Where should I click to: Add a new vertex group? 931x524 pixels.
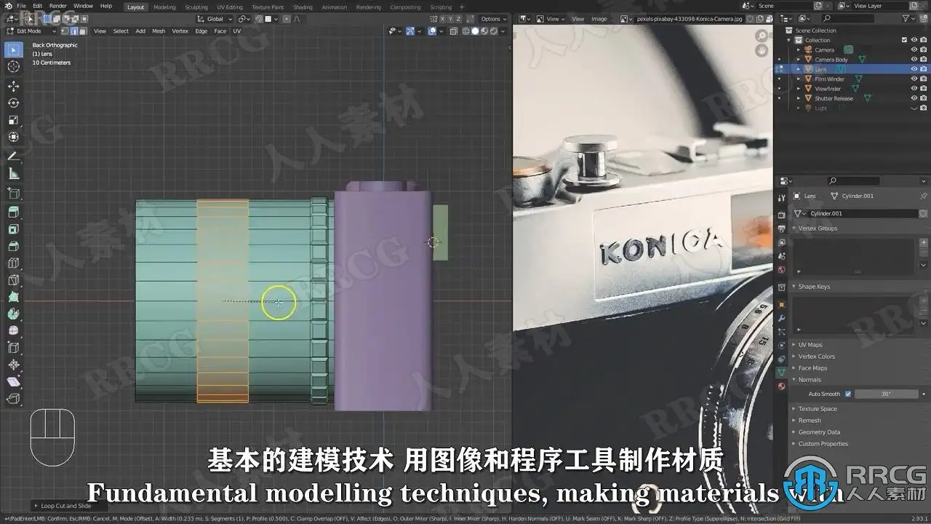coord(924,242)
